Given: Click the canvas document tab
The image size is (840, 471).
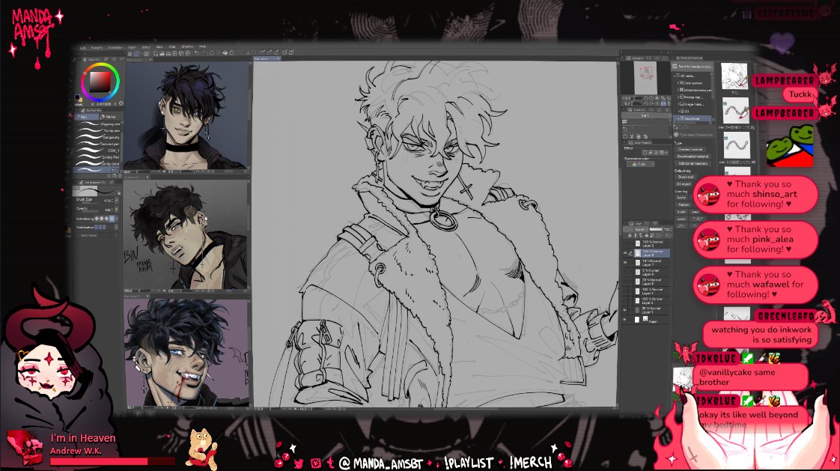Looking at the screenshot, I should point(267,58).
